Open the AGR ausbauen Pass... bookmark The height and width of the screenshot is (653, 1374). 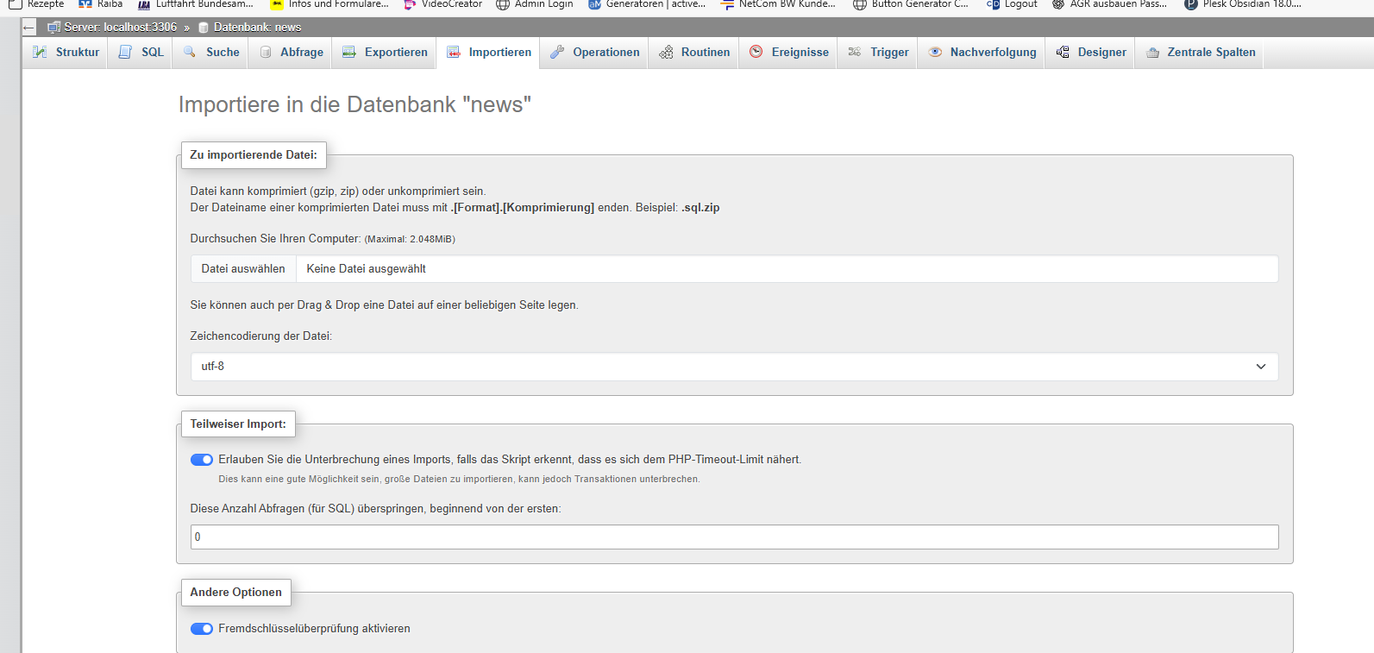[1109, 4]
